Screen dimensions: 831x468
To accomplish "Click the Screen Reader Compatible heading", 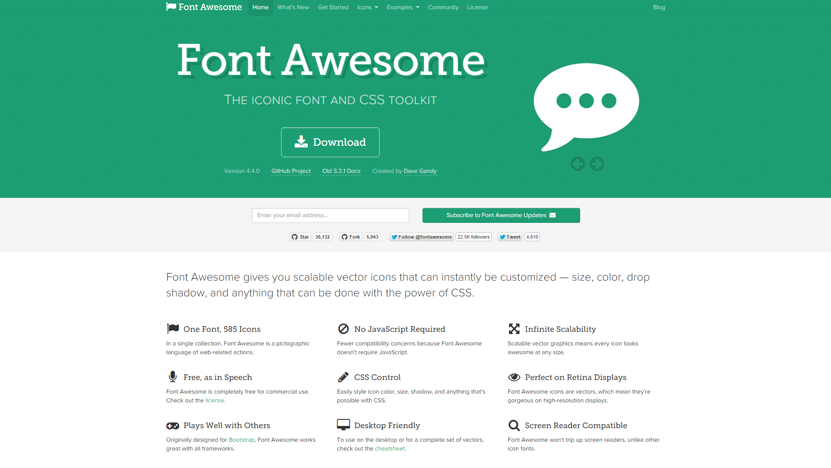I will [576, 426].
